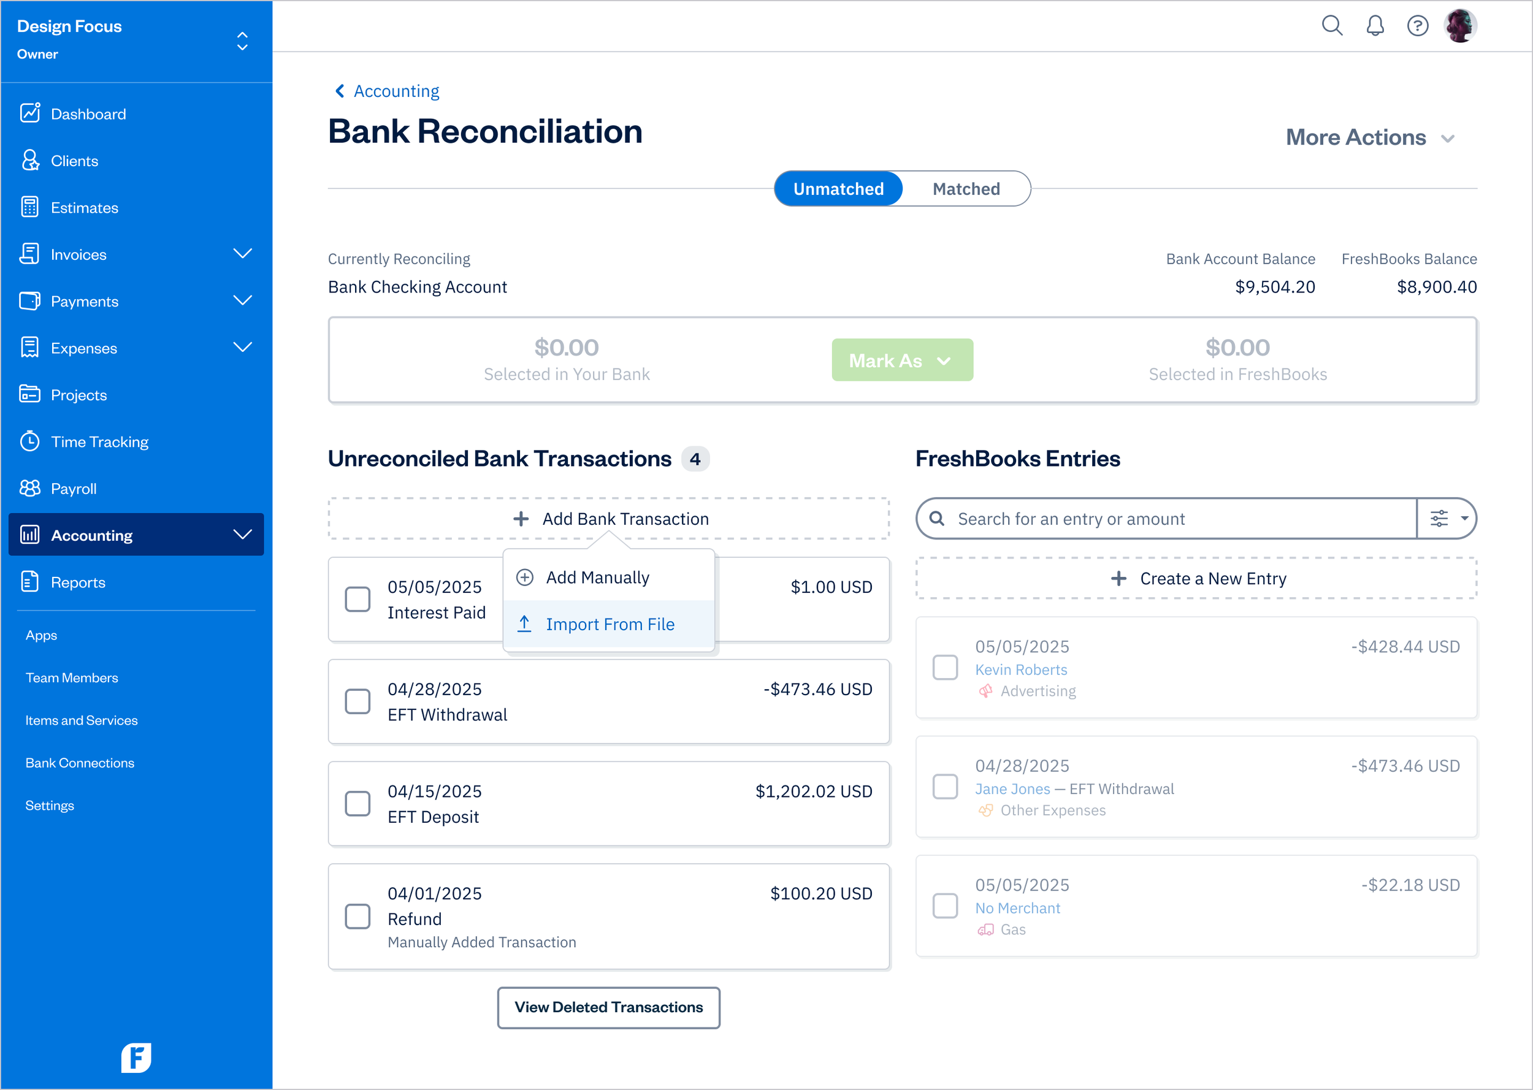Click the entry search input field
The height and width of the screenshot is (1090, 1533).
point(1141,518)
